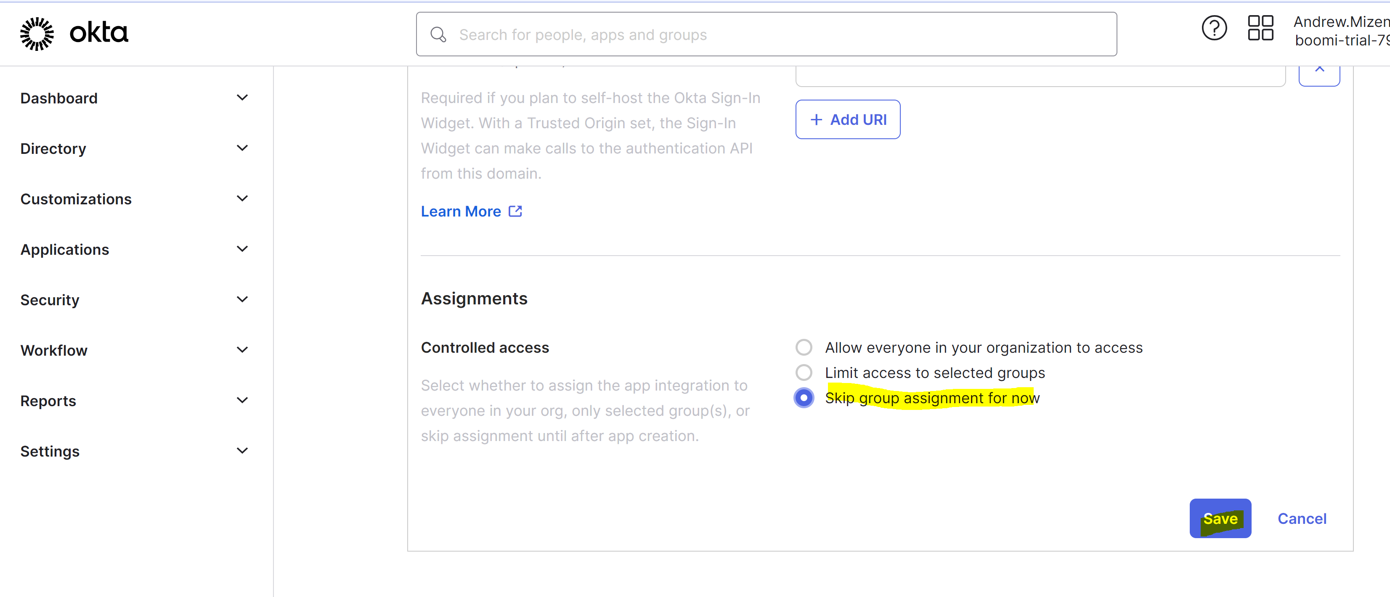Image resolution: width=1390 pixels, height=597 pixels.
Task: Open the Applications menu item
Action: point(64,249)
